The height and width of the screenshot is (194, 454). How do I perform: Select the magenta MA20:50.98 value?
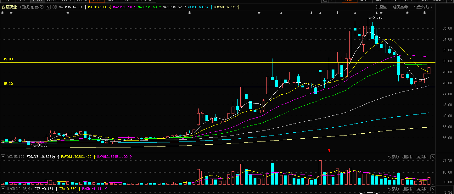click(122, 7)
